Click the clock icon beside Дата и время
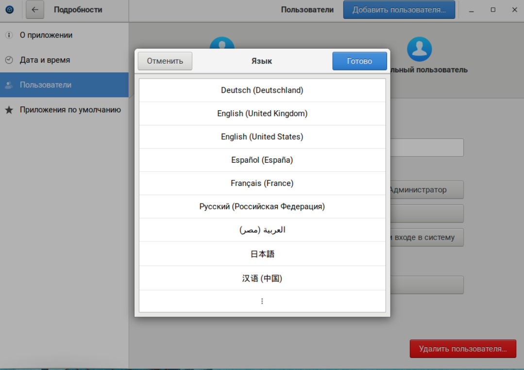The width and height of the screenshot is (524, 370). [x=9, y=60]
